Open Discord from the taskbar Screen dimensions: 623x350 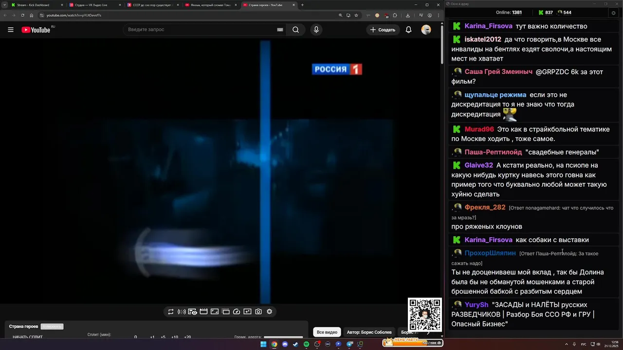point(285,344)
